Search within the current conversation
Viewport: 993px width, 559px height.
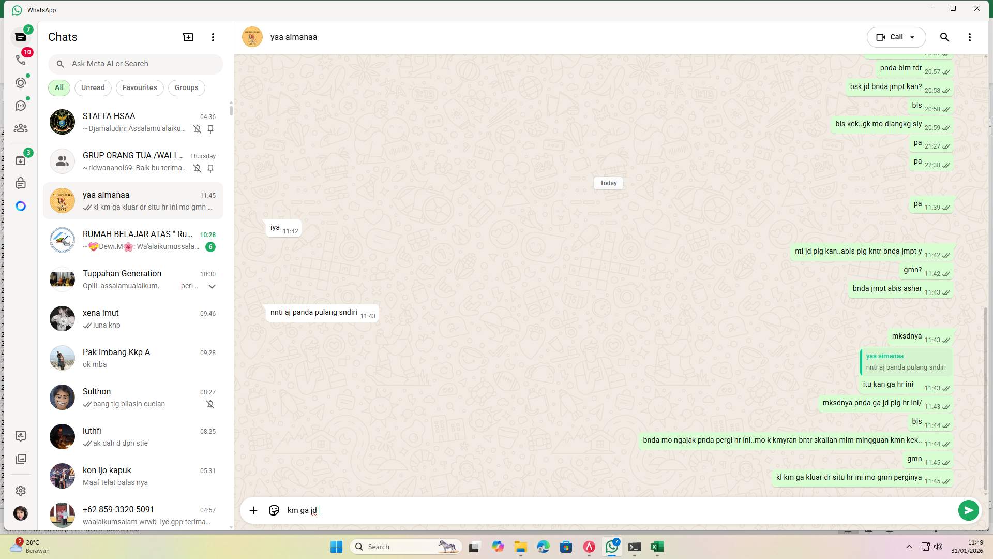coord(945,37)
